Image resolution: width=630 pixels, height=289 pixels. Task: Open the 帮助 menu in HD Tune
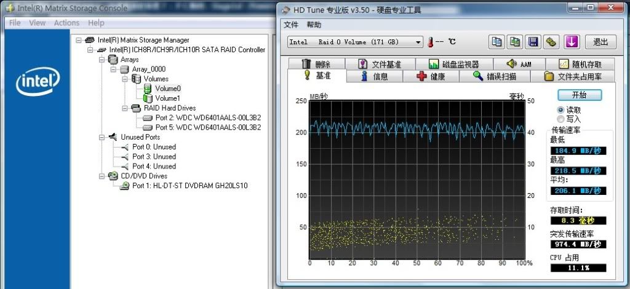[x=314, y=25]
